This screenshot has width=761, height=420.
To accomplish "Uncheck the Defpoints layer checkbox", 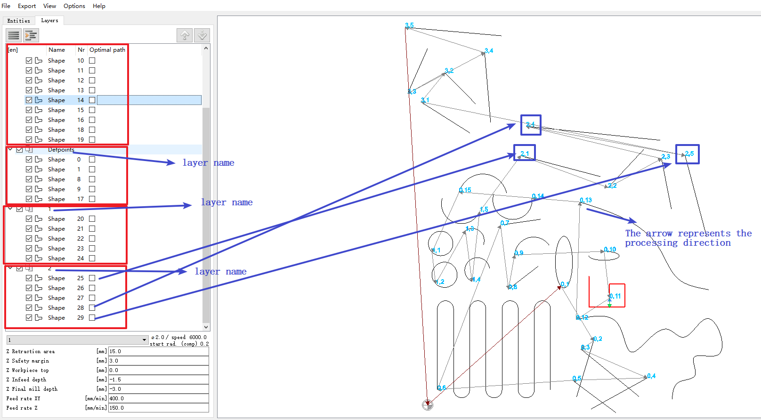I will click(x=20, y=150).
